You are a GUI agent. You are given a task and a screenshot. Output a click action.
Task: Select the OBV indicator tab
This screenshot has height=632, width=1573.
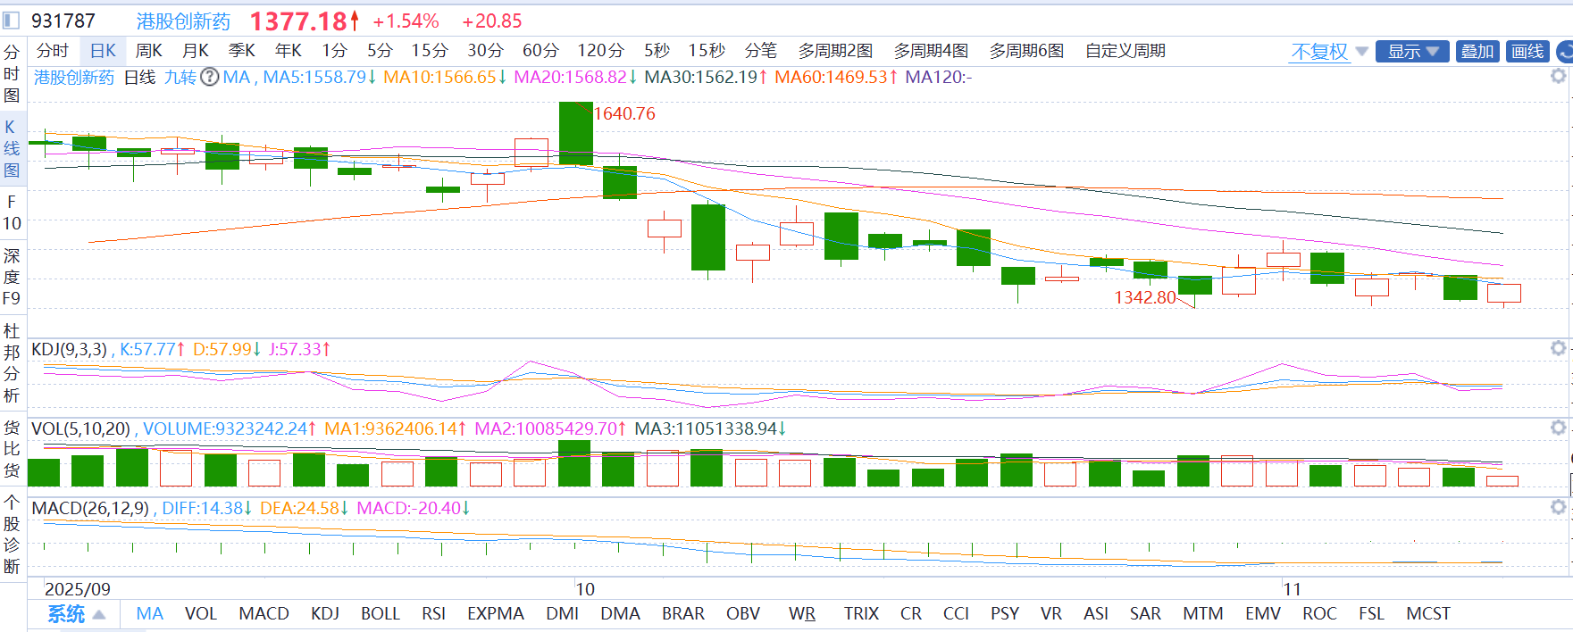point(743,614)
